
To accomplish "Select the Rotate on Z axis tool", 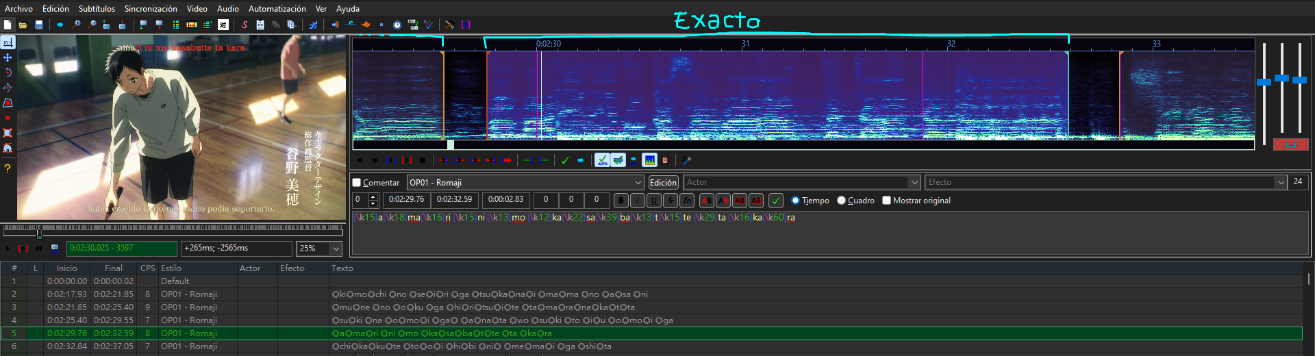I will point(8,72).
